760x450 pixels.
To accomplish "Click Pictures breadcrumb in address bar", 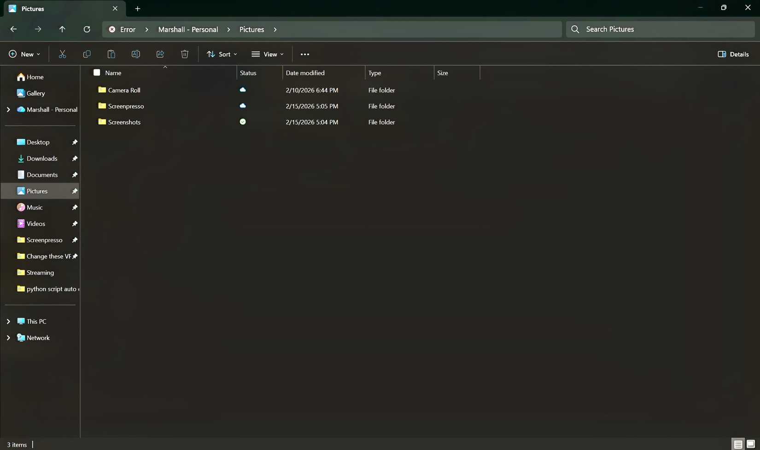I will [251, 29].
